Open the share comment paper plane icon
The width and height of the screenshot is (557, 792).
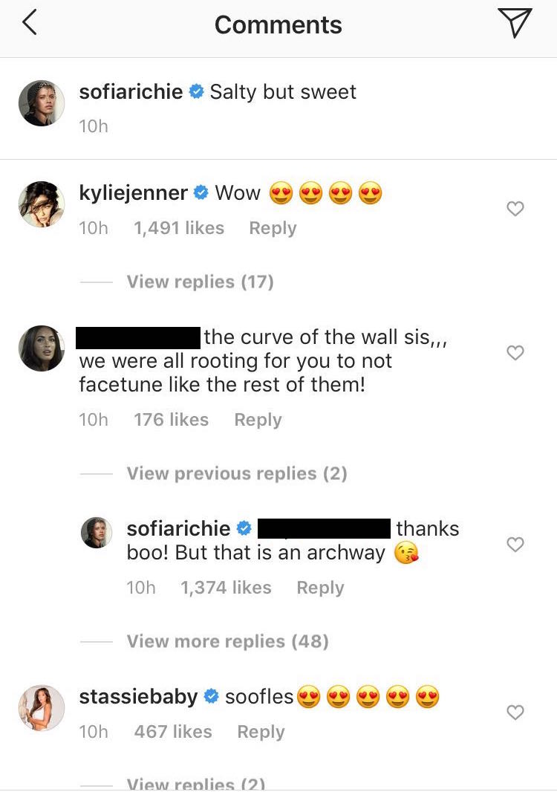[x=516, y=22]
